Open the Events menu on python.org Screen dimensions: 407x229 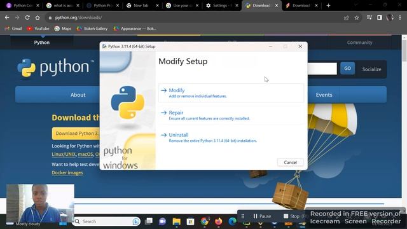point(324,95)
